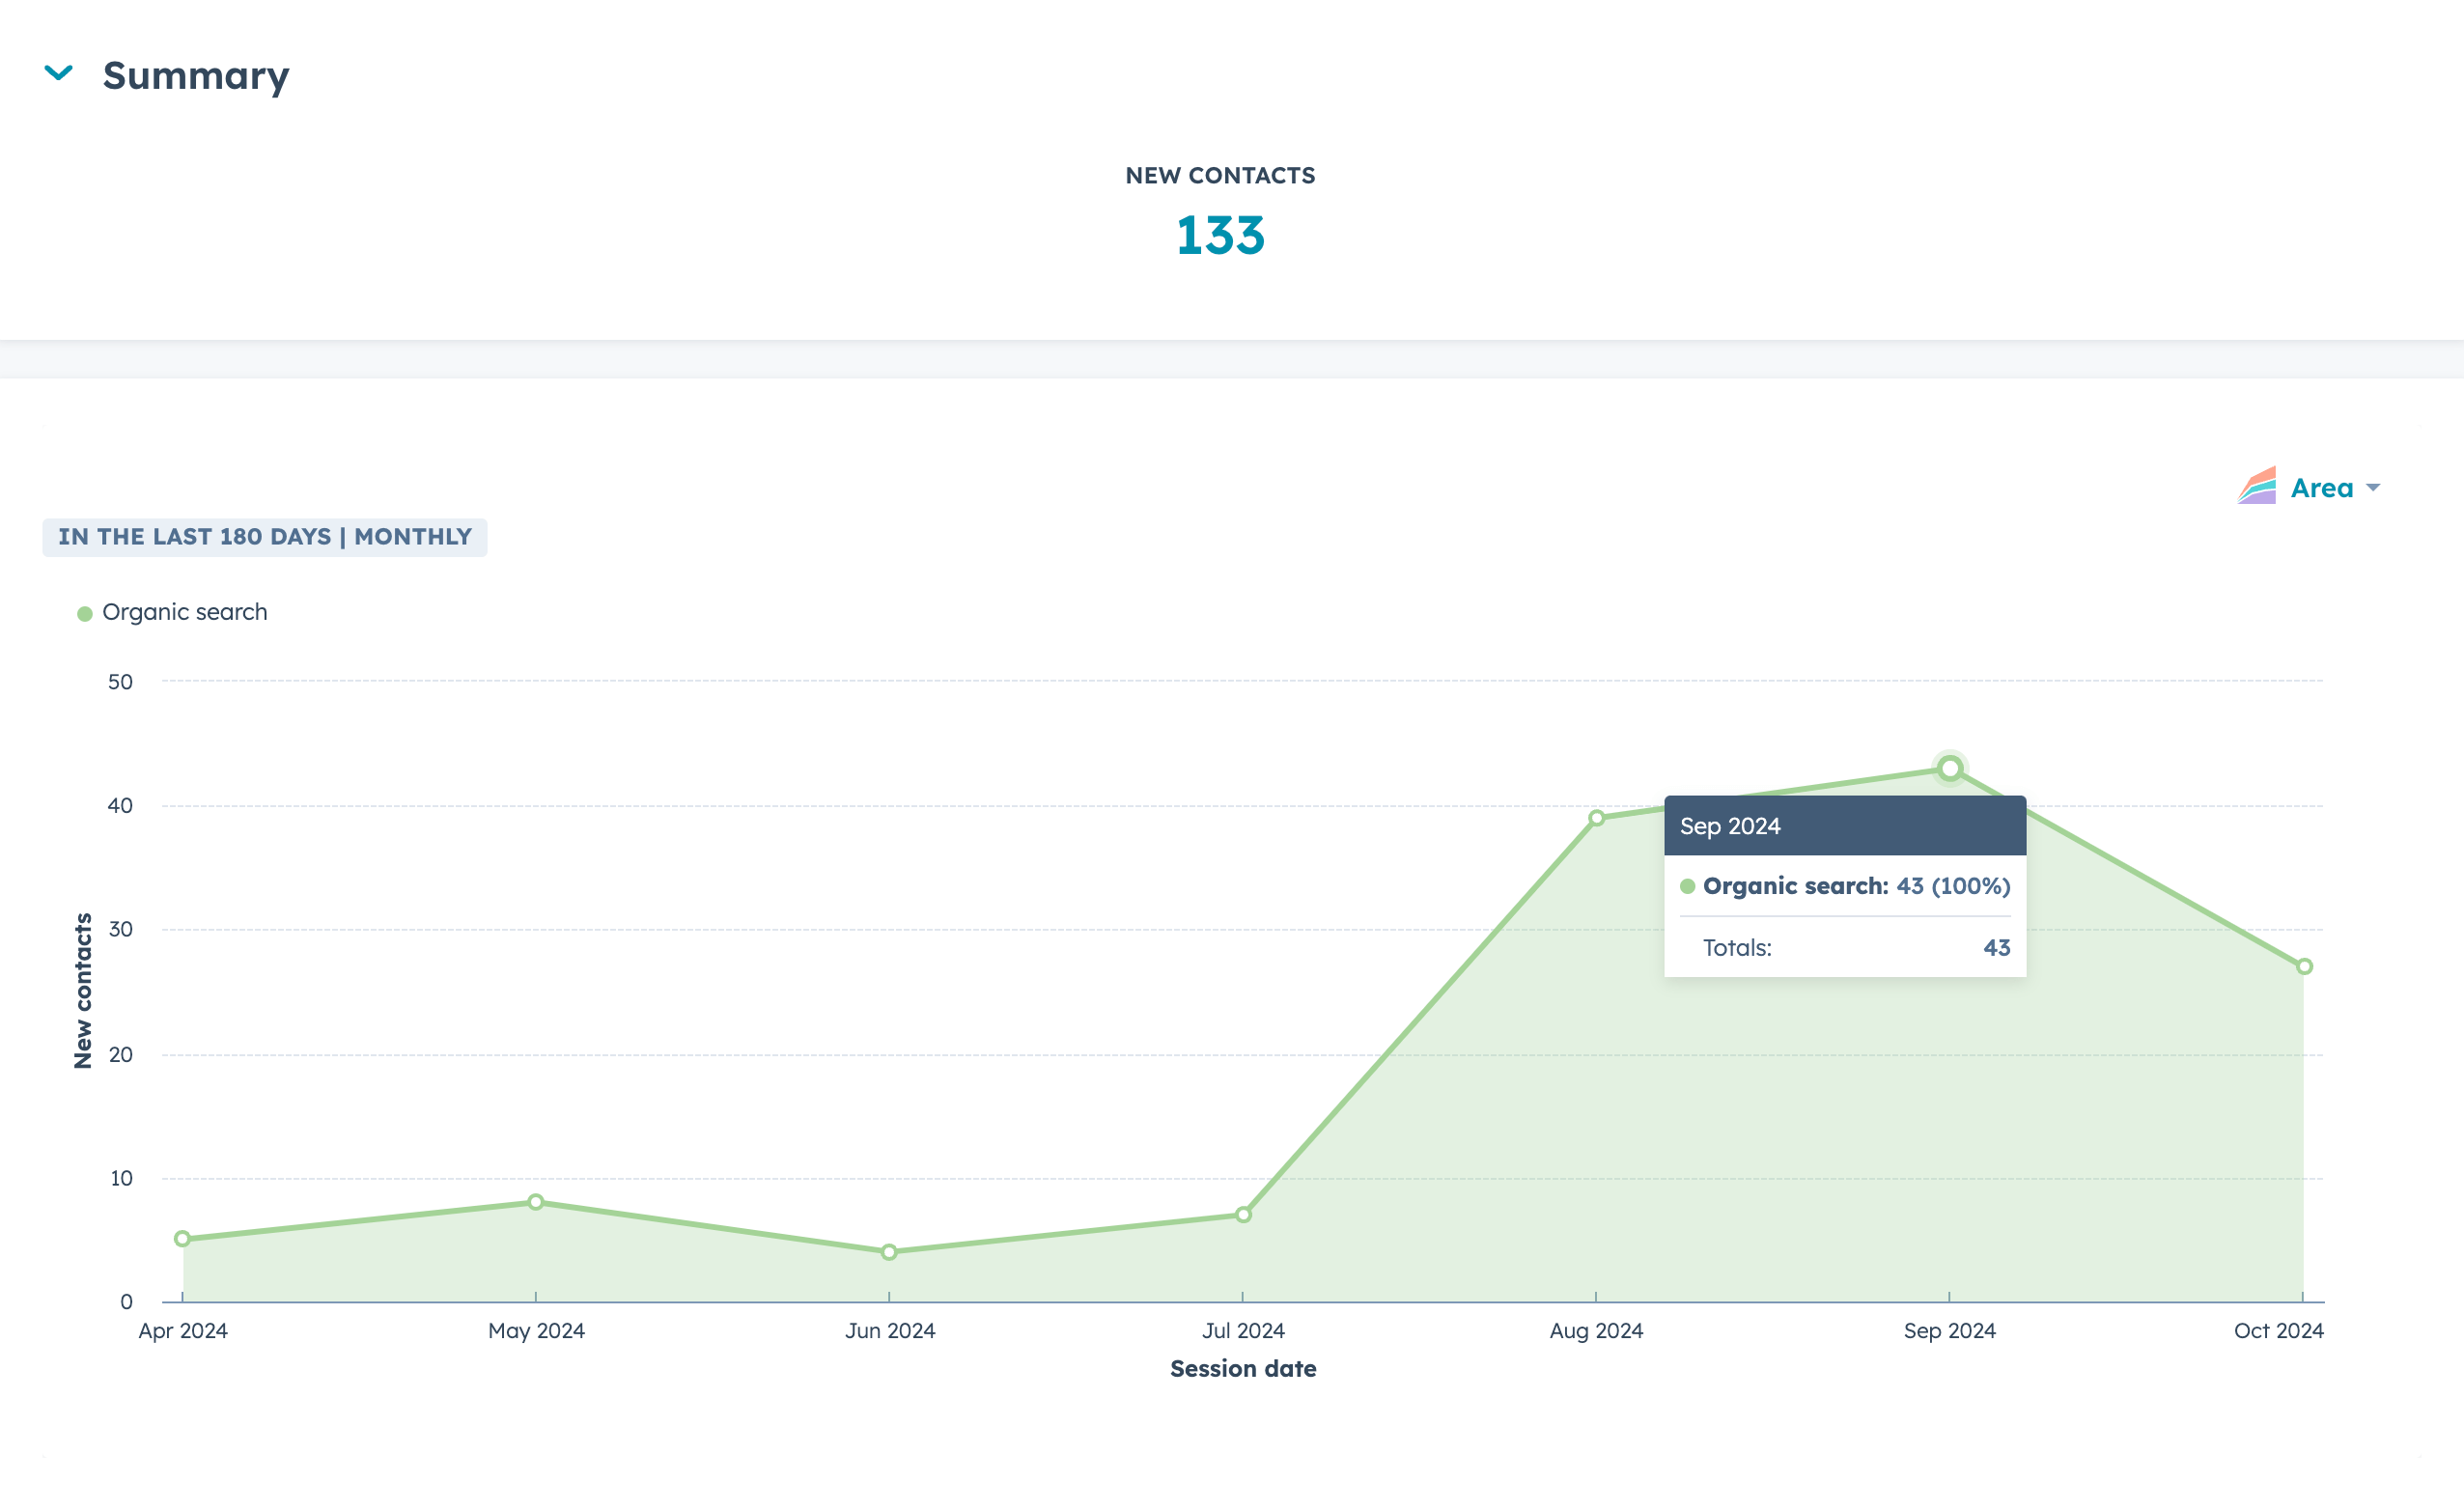Select the Jun 2024 data point

889,1252
